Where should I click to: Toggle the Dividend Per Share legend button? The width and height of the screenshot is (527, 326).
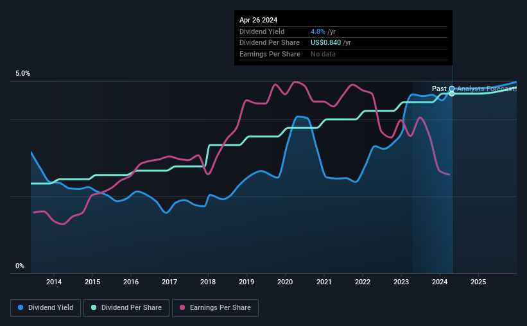[126, 308]
